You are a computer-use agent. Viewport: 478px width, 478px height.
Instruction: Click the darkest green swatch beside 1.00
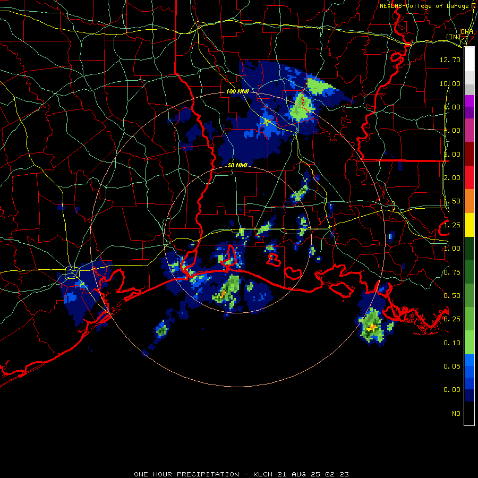[469, 248]
